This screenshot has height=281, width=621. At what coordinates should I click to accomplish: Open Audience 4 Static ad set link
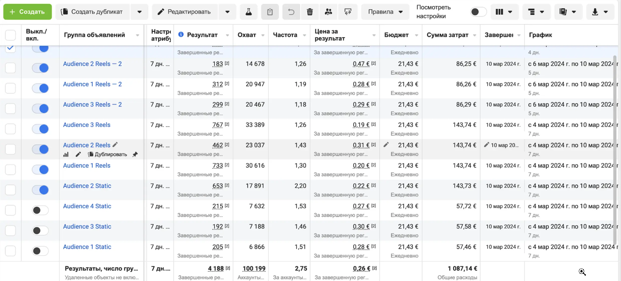click(87, 206)
